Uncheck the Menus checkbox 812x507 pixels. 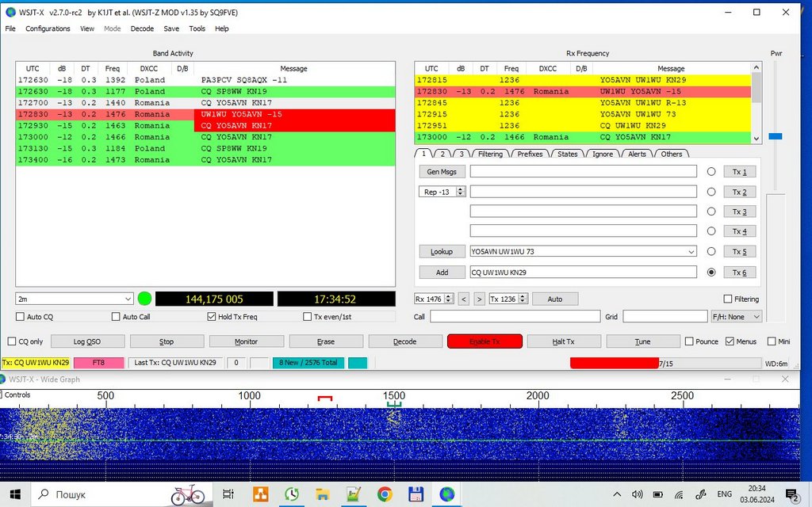pos(730,341)
